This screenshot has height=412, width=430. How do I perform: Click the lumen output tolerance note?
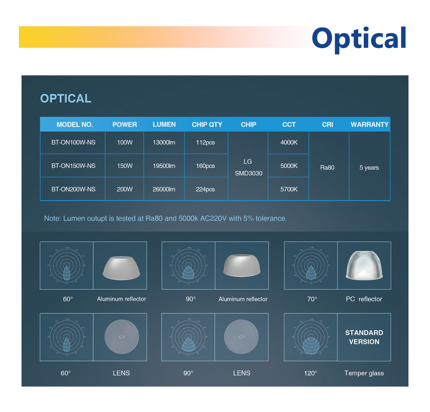coord(165,218)
